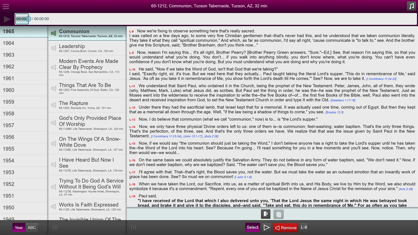Open the Select menu at the bottom

coord(252,227)
